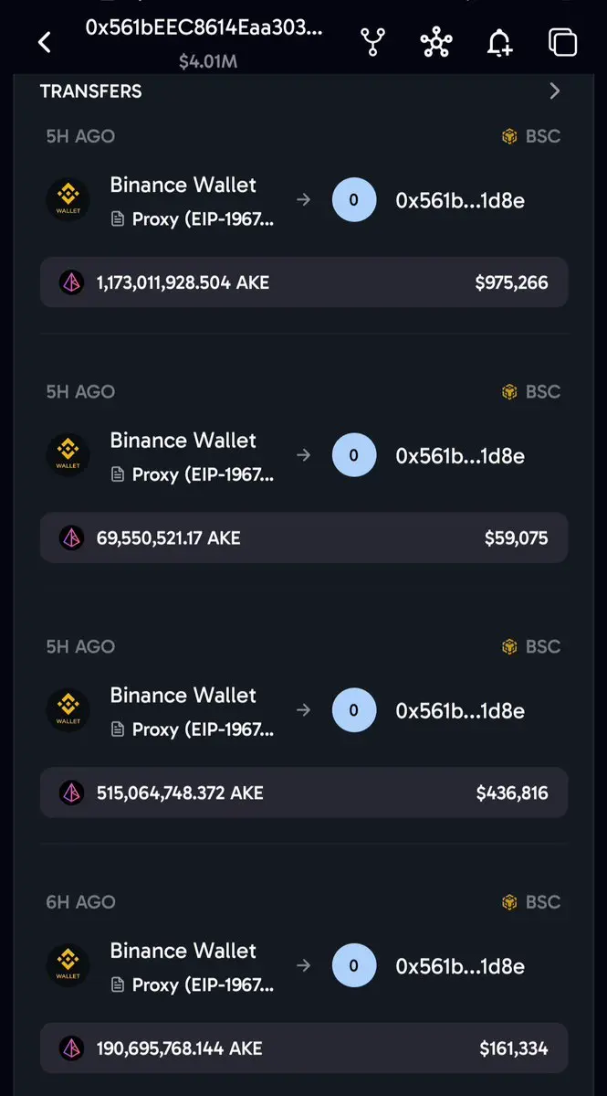Open the fork/trace icon in the header
Image resolution: width=607 pixels, height=1096 pixels.
click(372, 42)
